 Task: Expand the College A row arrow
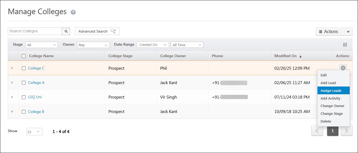click(12, 83)
